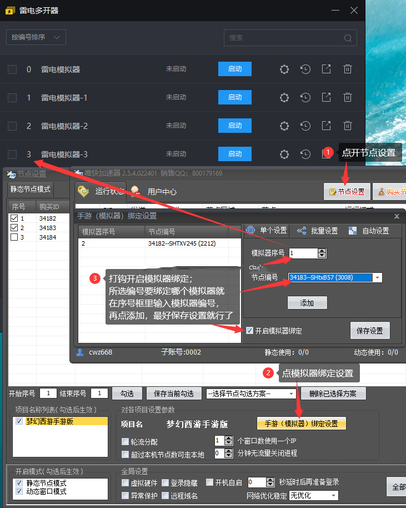Click shortcut export icon for 雷电模拟器-1
The height and width of the screenshot is (508, 406).
pos(327,97)
